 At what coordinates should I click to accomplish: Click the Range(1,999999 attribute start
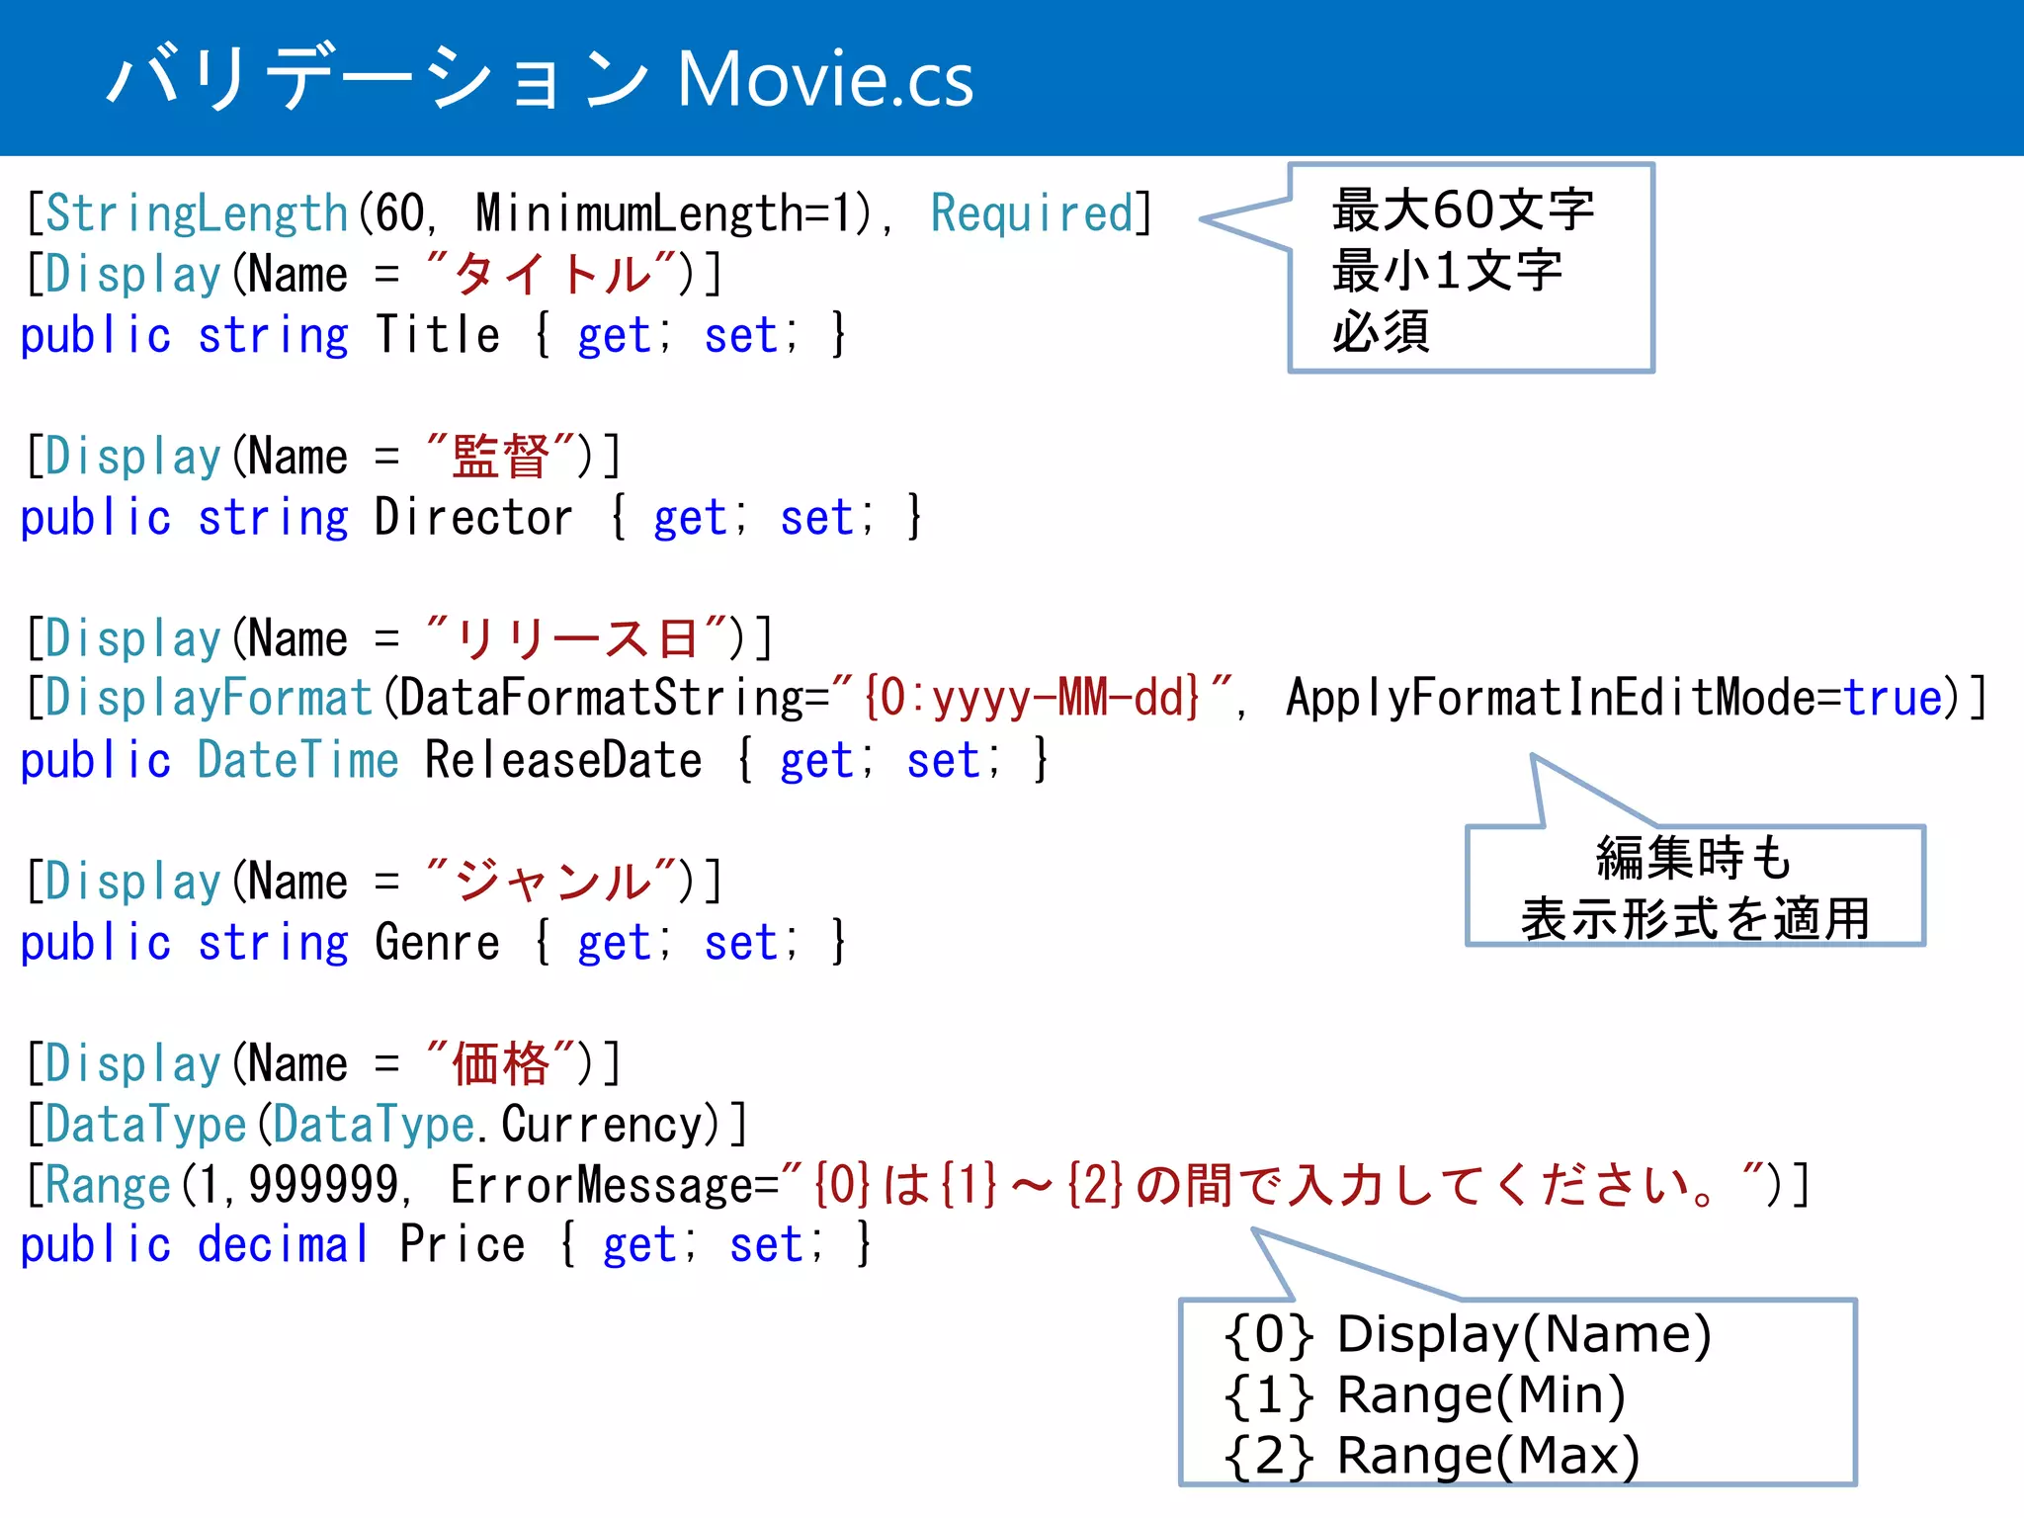(212, 1185)
